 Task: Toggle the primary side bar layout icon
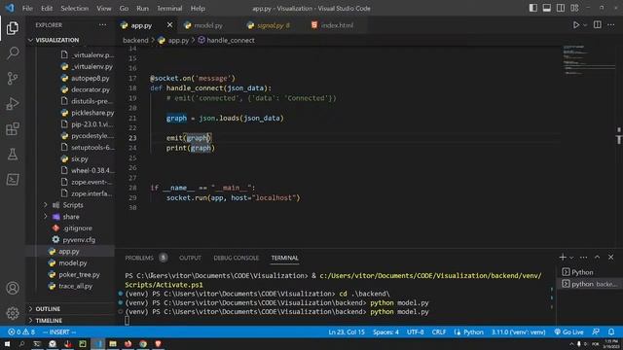coord(533,8)
